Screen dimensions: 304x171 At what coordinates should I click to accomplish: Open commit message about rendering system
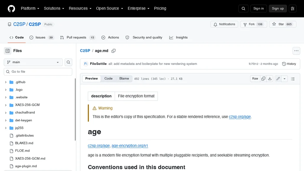click(x=153, y=64)
